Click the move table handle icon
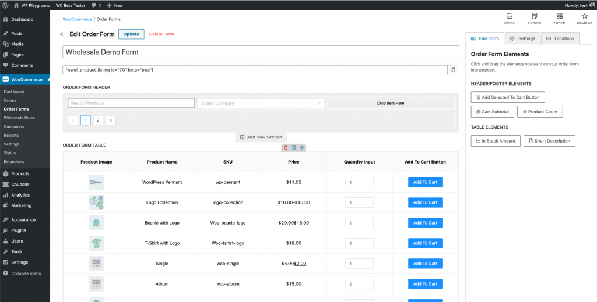Image resolution: width=597 pixels, height=302 pixels. coord(301,148)
